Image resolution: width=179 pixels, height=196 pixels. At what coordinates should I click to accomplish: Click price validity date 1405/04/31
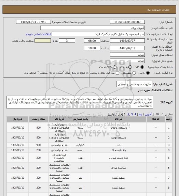click(x=127, y=48)
